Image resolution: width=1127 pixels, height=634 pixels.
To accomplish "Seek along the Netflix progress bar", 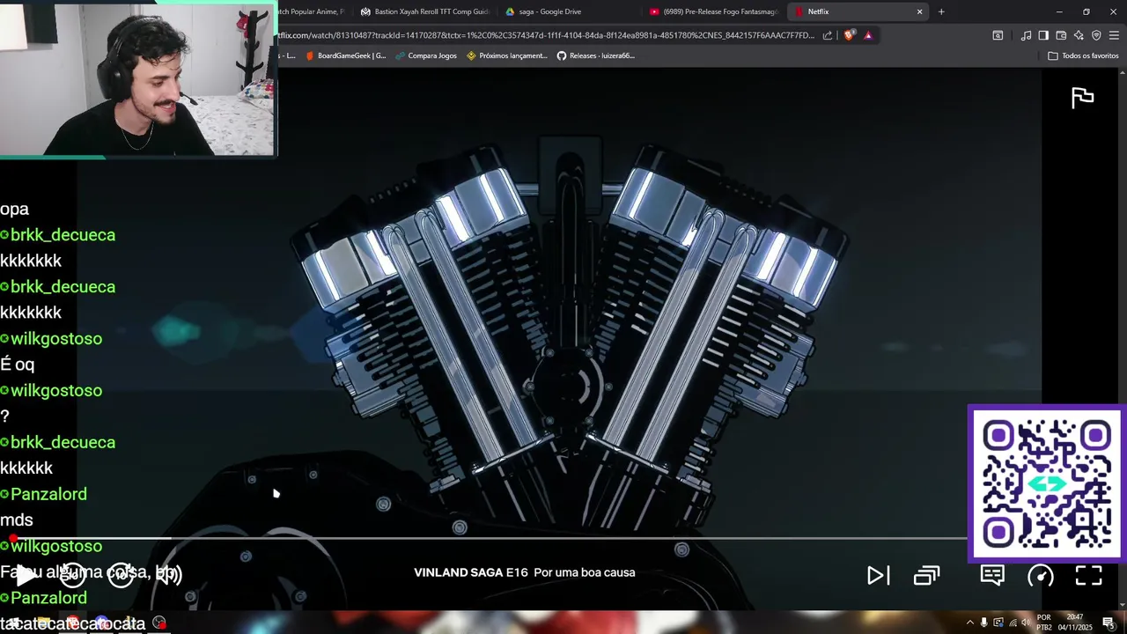I will [491, 538].
